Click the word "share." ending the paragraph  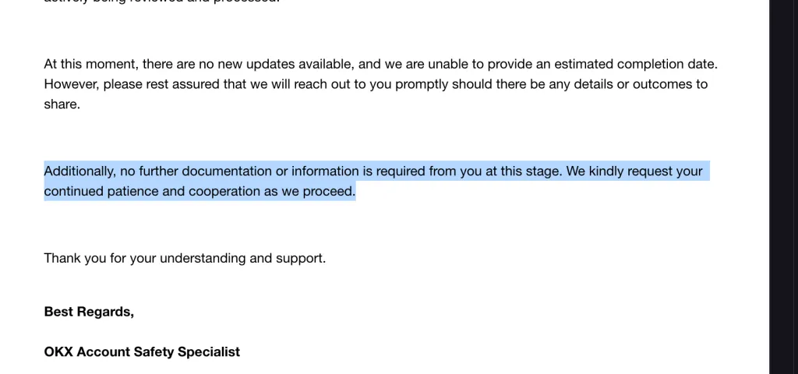(x=62, y=104)
